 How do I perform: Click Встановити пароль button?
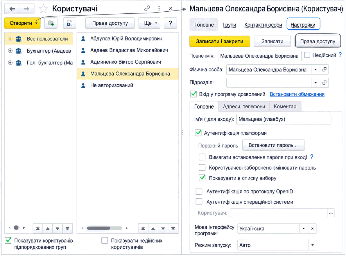273,145
